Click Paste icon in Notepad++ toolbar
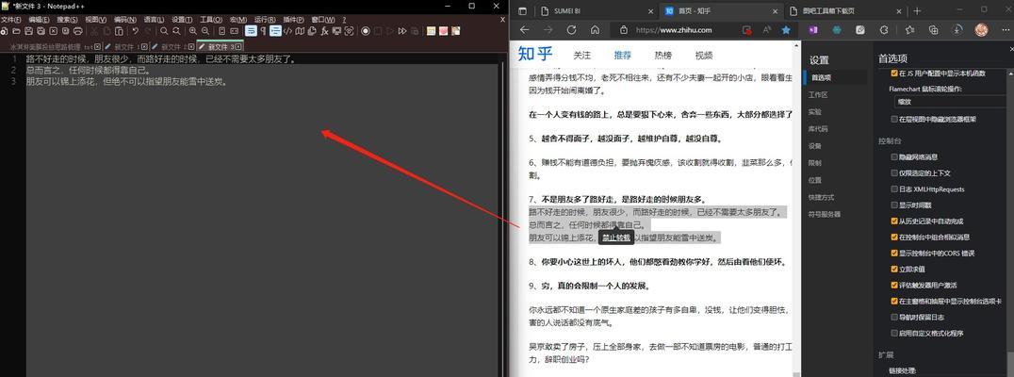Viewport: 1014px width, 377px height. [120, 31]
